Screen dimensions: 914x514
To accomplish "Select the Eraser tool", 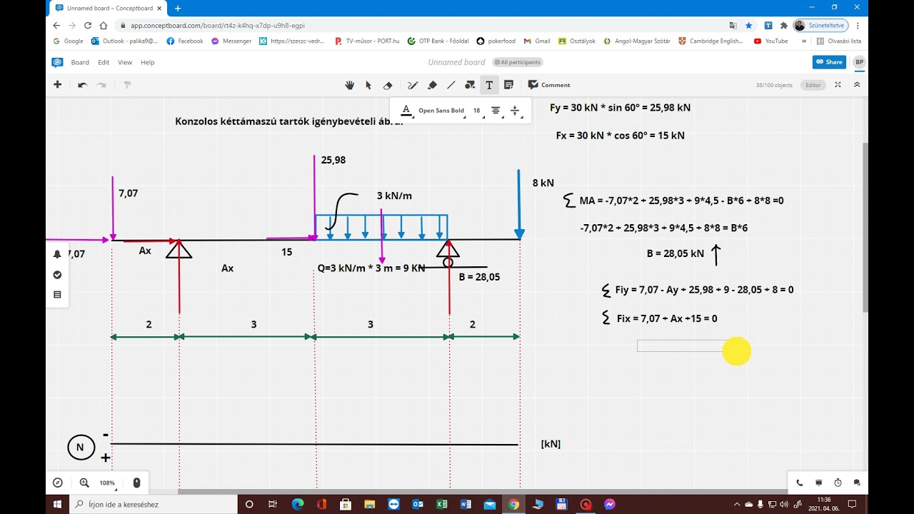I will coord(388,85).
